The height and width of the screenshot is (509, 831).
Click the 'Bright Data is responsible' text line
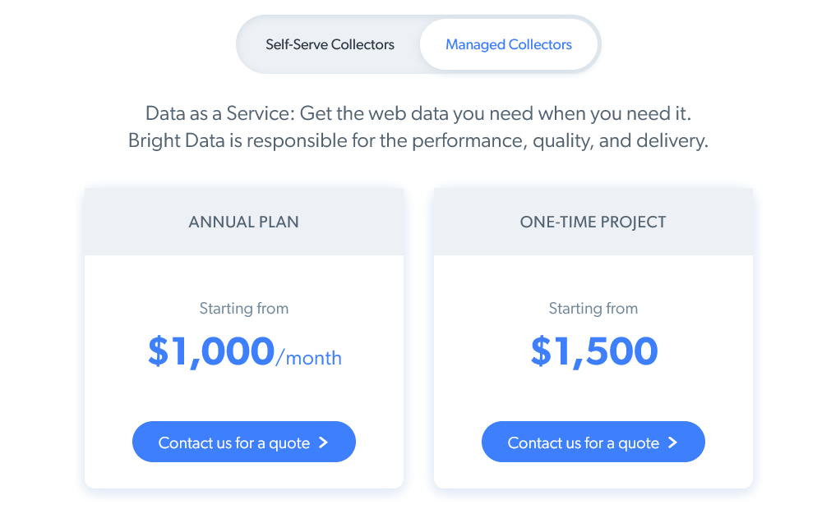[x=418, y=140]
